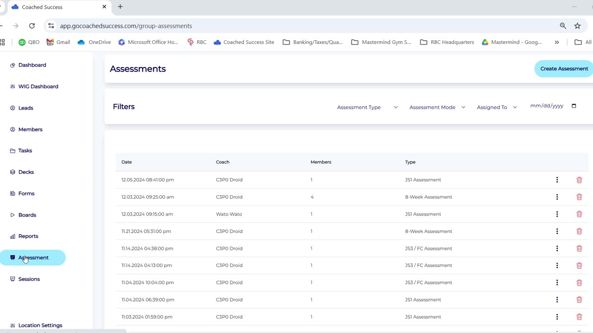This screenshot has width=593, height=333.
Task: Click the Date column header
Action: pyautogui.click(x=126, y=162)
